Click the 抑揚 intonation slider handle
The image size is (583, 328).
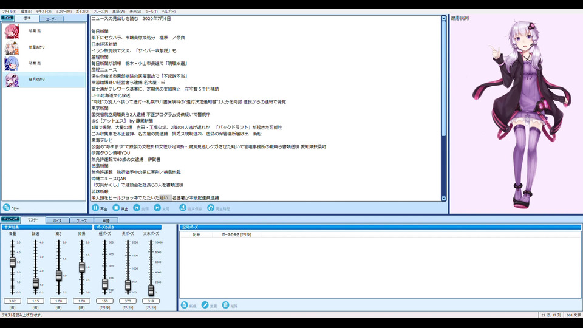tap(82, 267)
